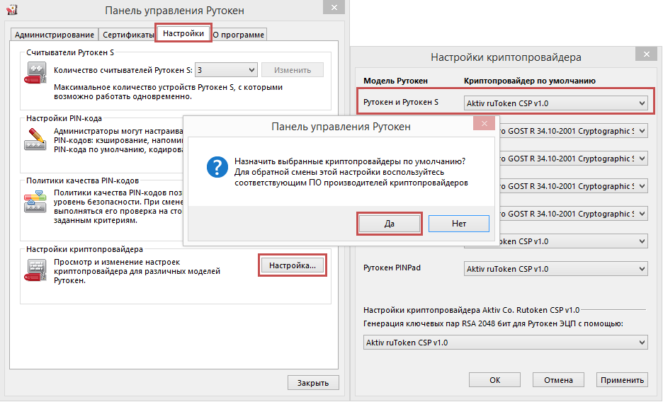Click the Назначить выбранные криптопровайдеры question text
This screenshot has height=402, width=663.
pyautogui.click(x=350, y=161)
